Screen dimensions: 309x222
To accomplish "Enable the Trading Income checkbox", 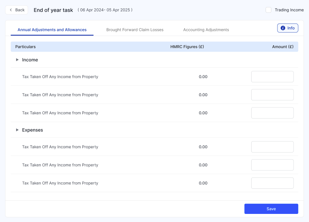I will point(269,10).
